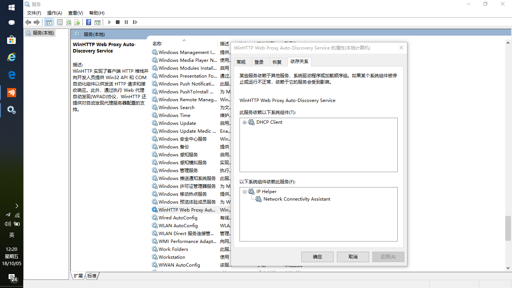Click the Forward arrow in the toolbar
Viewport: 512px width, 288px height.
pyautogui.click(x=37, y=22)
